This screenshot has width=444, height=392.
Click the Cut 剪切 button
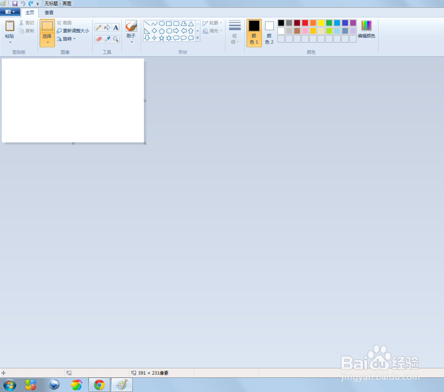click(x=27, y=23)
